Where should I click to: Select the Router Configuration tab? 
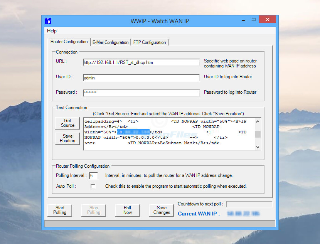pyautogui.click(x=69, y=42)
